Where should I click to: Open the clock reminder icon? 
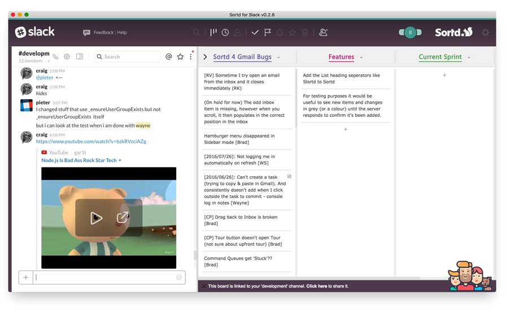click(225, 33)
